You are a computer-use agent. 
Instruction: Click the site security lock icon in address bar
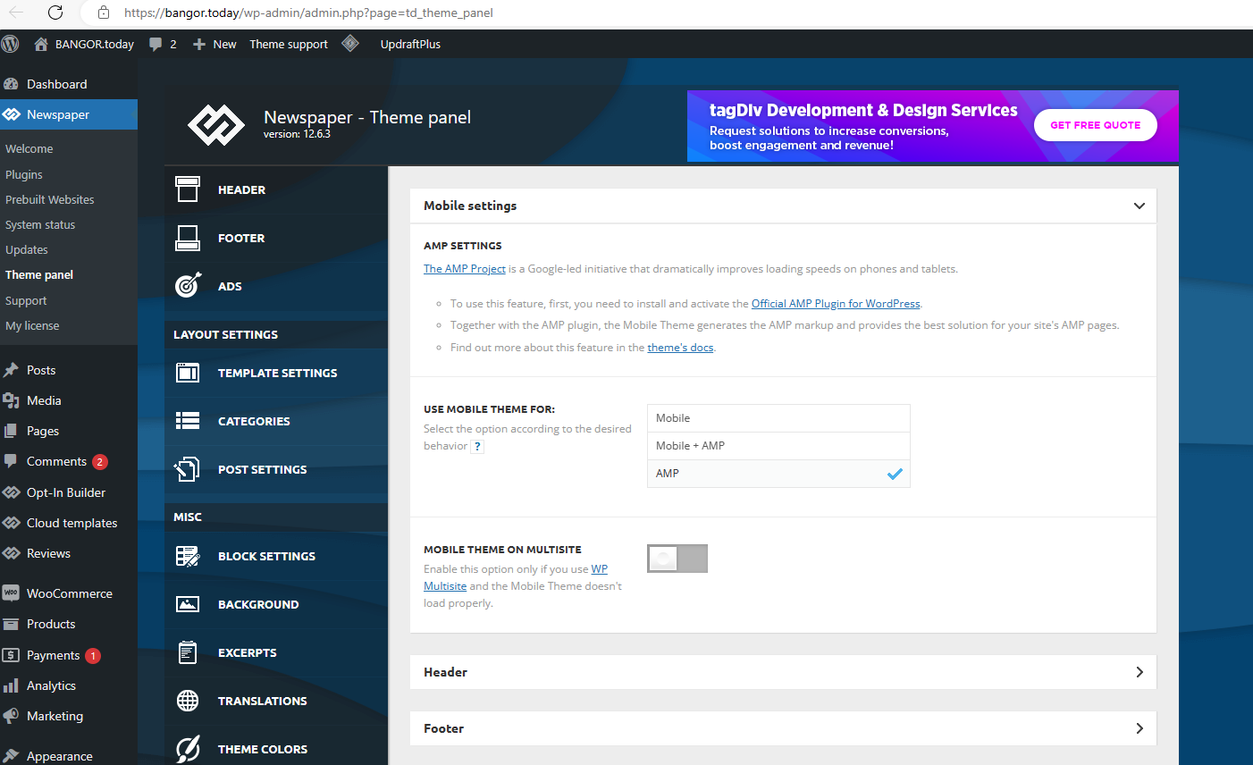pyautogui.click(x=104, y=13)
